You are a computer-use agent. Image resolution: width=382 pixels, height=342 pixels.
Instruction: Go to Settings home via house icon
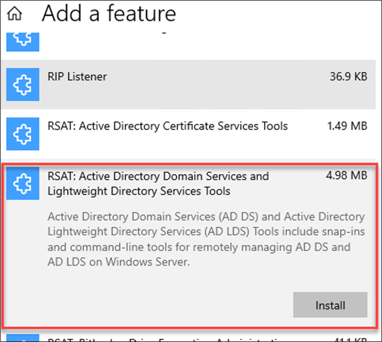point(15,13)
